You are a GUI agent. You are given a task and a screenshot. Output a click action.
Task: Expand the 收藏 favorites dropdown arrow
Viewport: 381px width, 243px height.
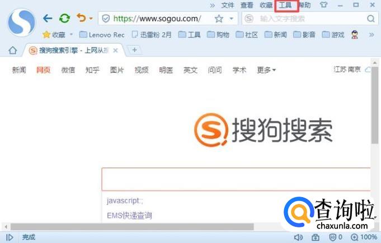[71, 35]
